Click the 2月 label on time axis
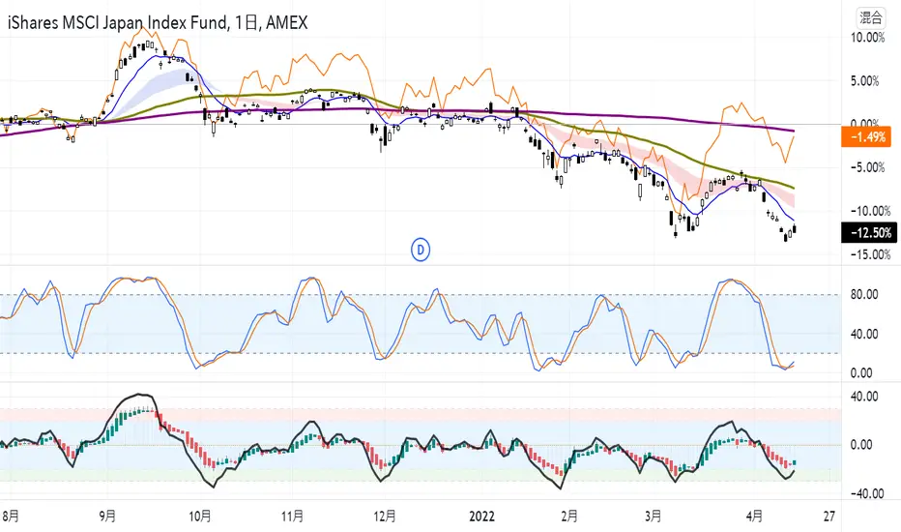 point(568,516)
